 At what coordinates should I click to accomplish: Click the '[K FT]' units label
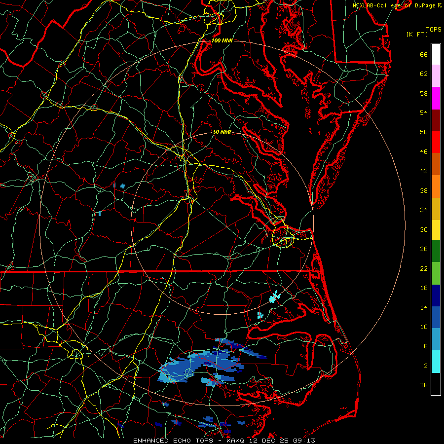(x=417, y=34)
